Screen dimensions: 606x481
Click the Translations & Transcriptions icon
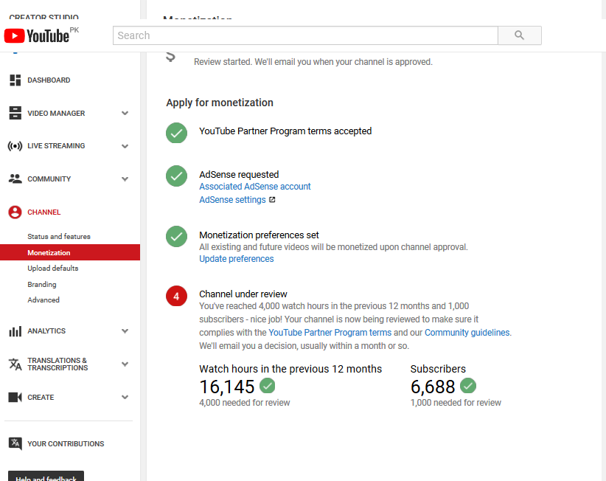15,364
